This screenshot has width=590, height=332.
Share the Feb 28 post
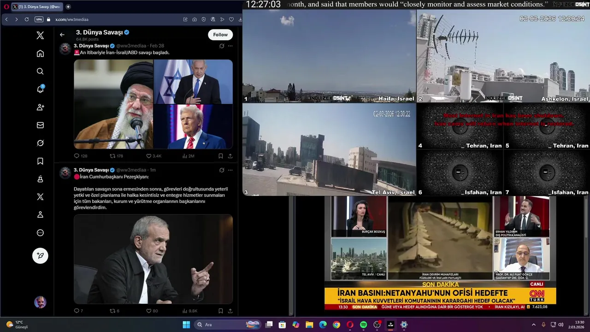(230, 156)
